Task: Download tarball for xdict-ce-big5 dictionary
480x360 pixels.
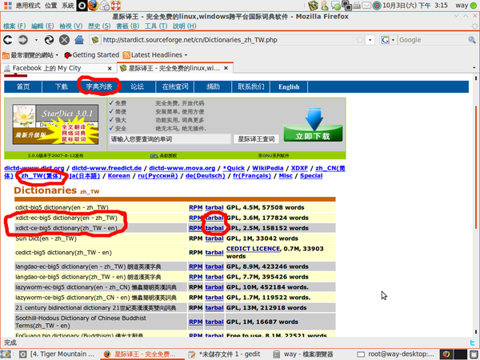Action: (214, 228)
